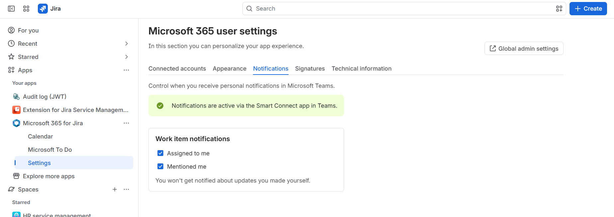Open Global admin settings

pos(524,48)
